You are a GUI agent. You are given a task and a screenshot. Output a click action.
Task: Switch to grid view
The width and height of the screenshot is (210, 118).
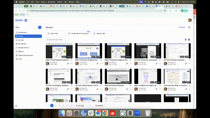point(185,40)
